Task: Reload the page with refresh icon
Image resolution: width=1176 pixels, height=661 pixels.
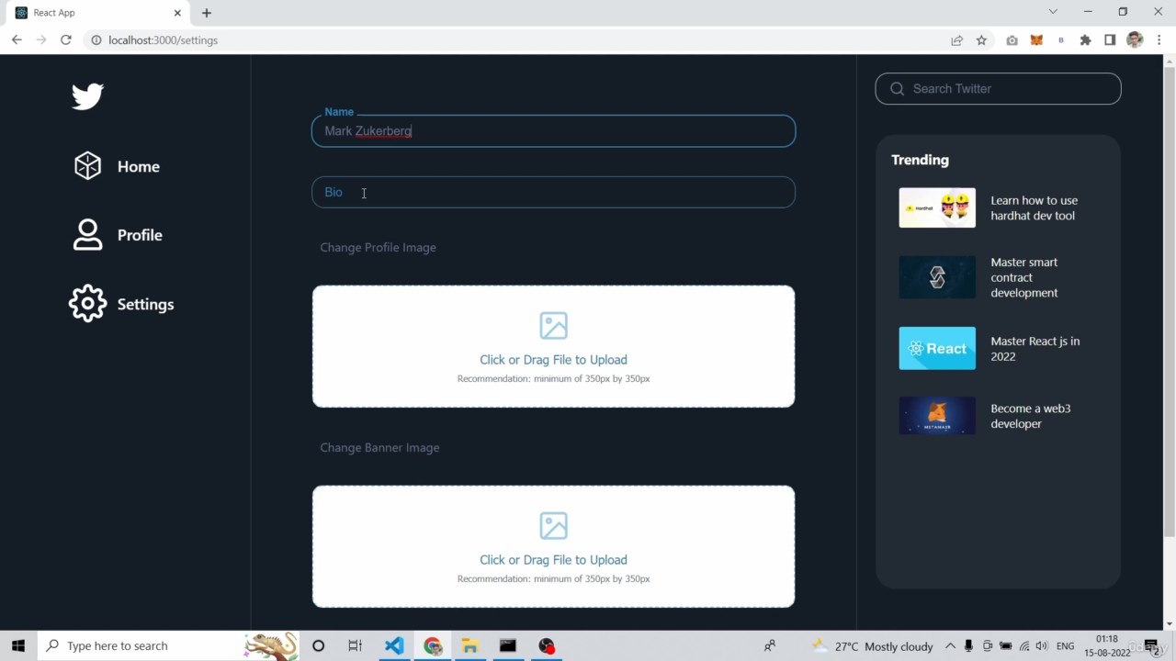Action: pos(66,40)
